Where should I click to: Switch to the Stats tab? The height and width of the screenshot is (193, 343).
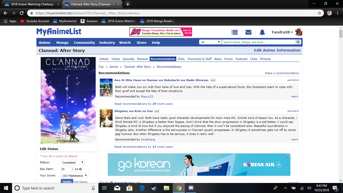[x=181, y=59]
